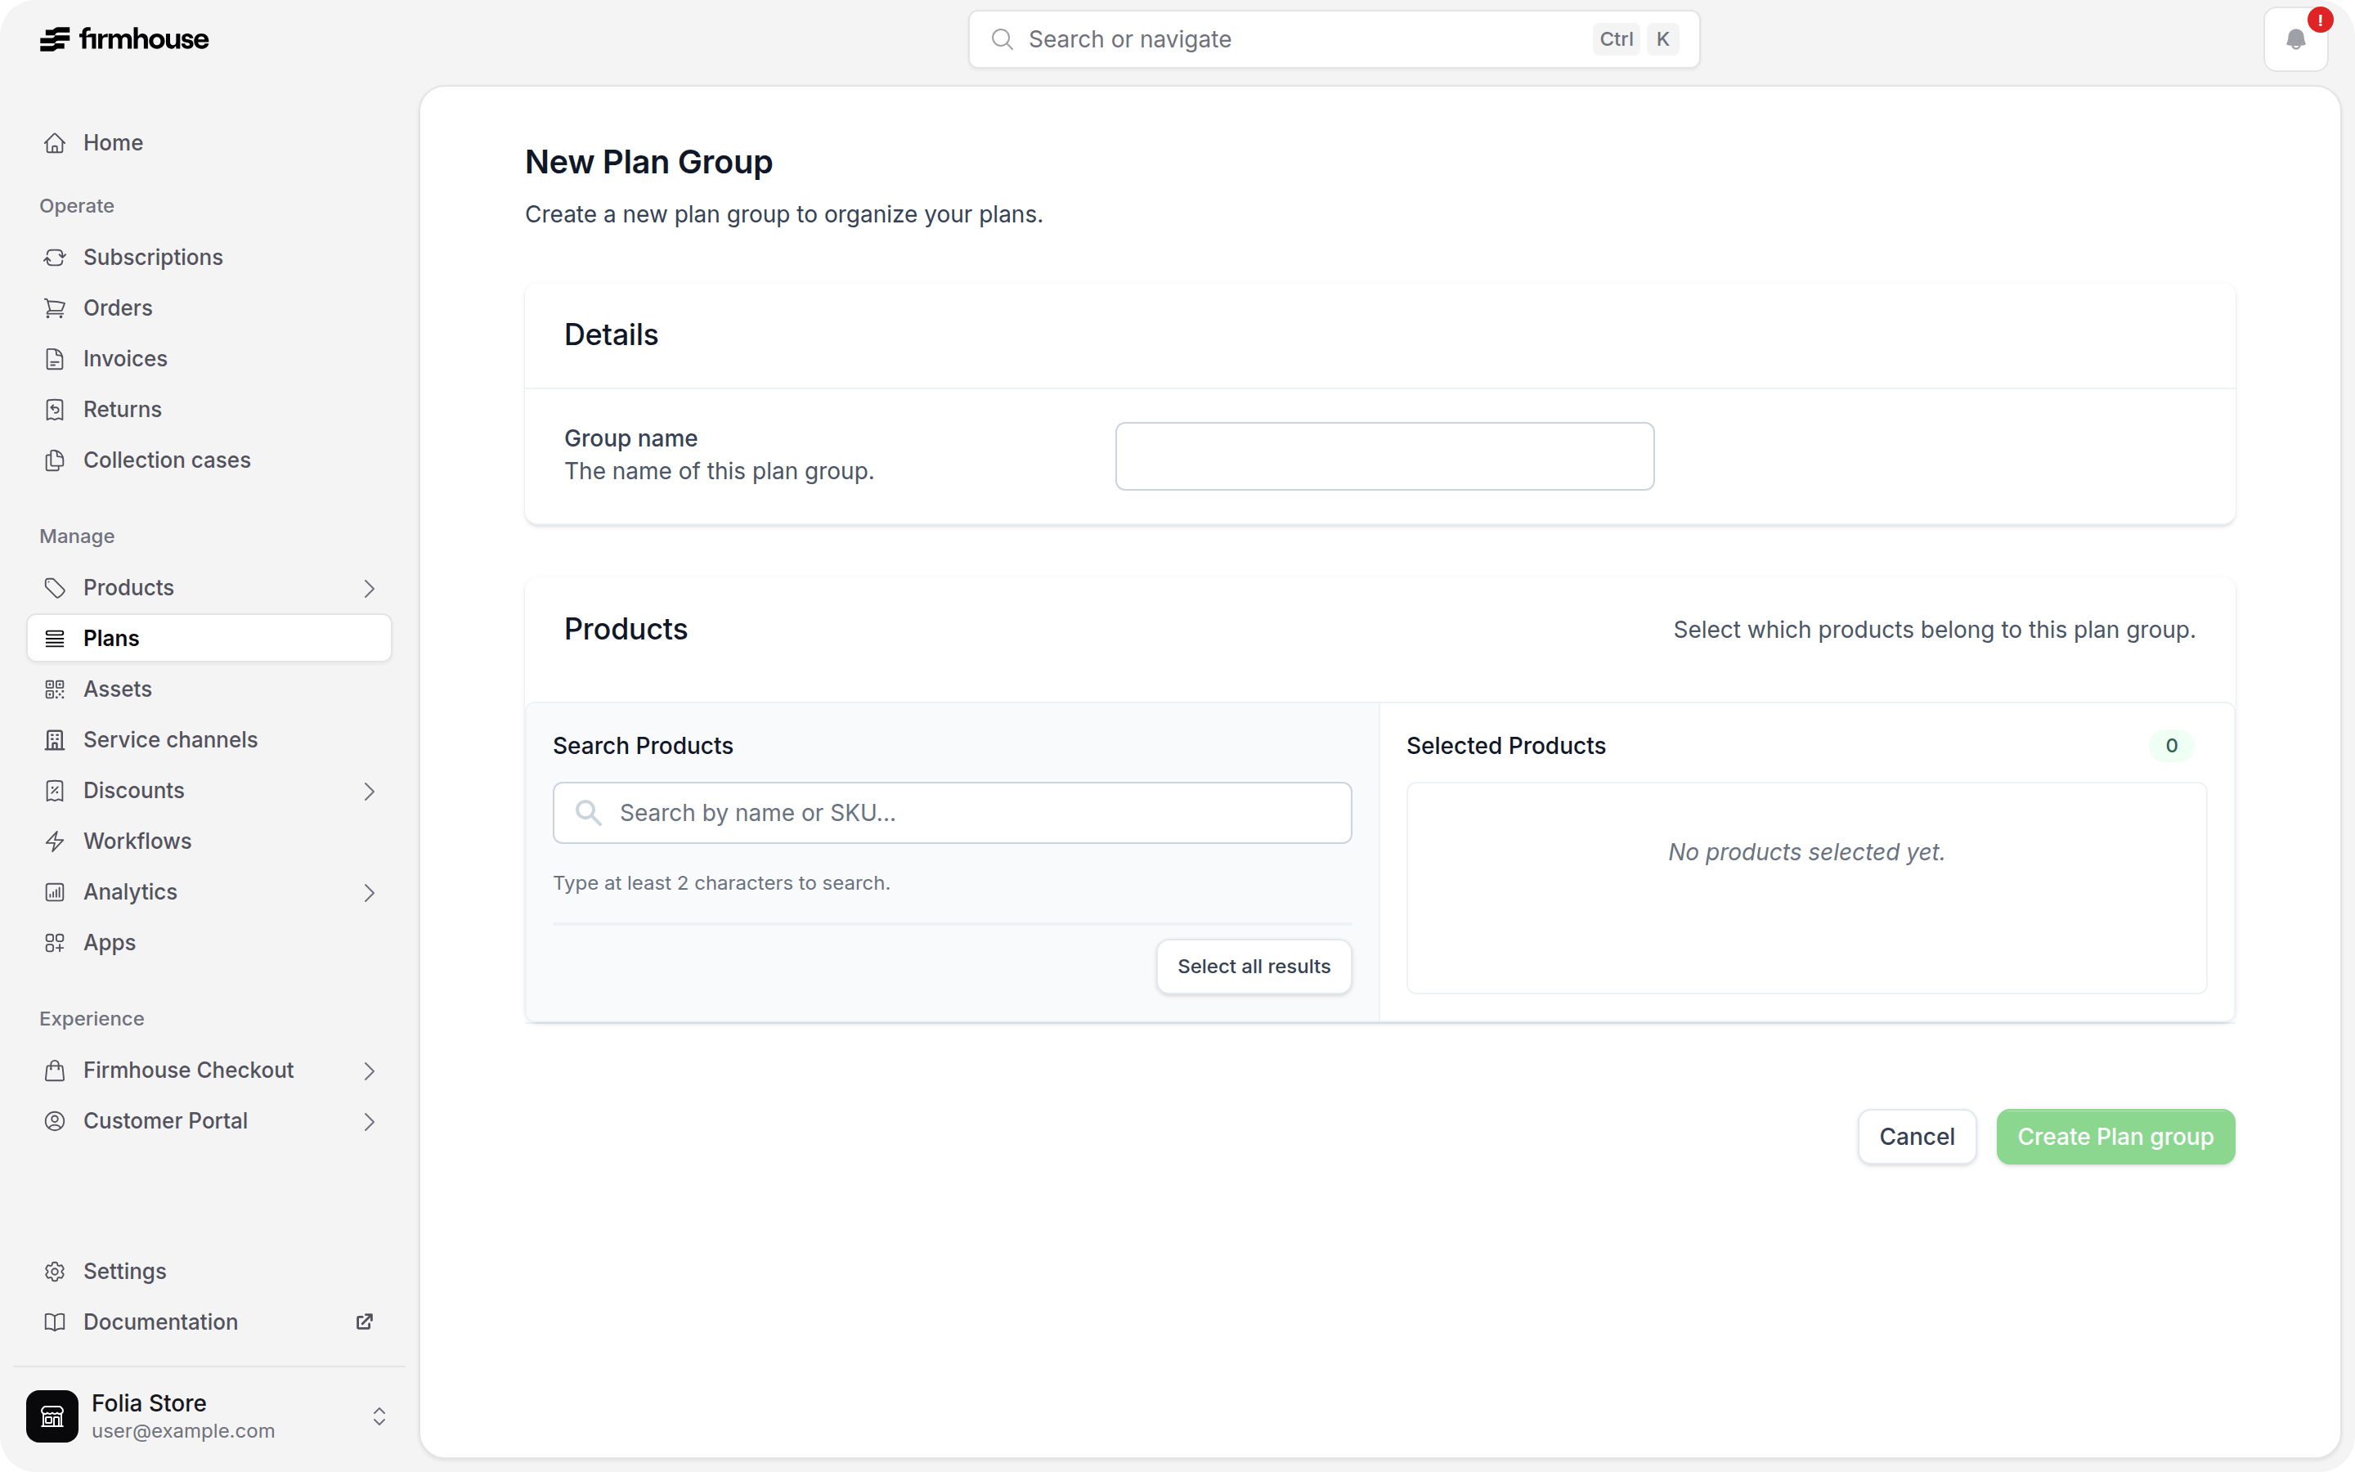Click the Returns icon
2355x1472 pixels.
click(55, 409)
